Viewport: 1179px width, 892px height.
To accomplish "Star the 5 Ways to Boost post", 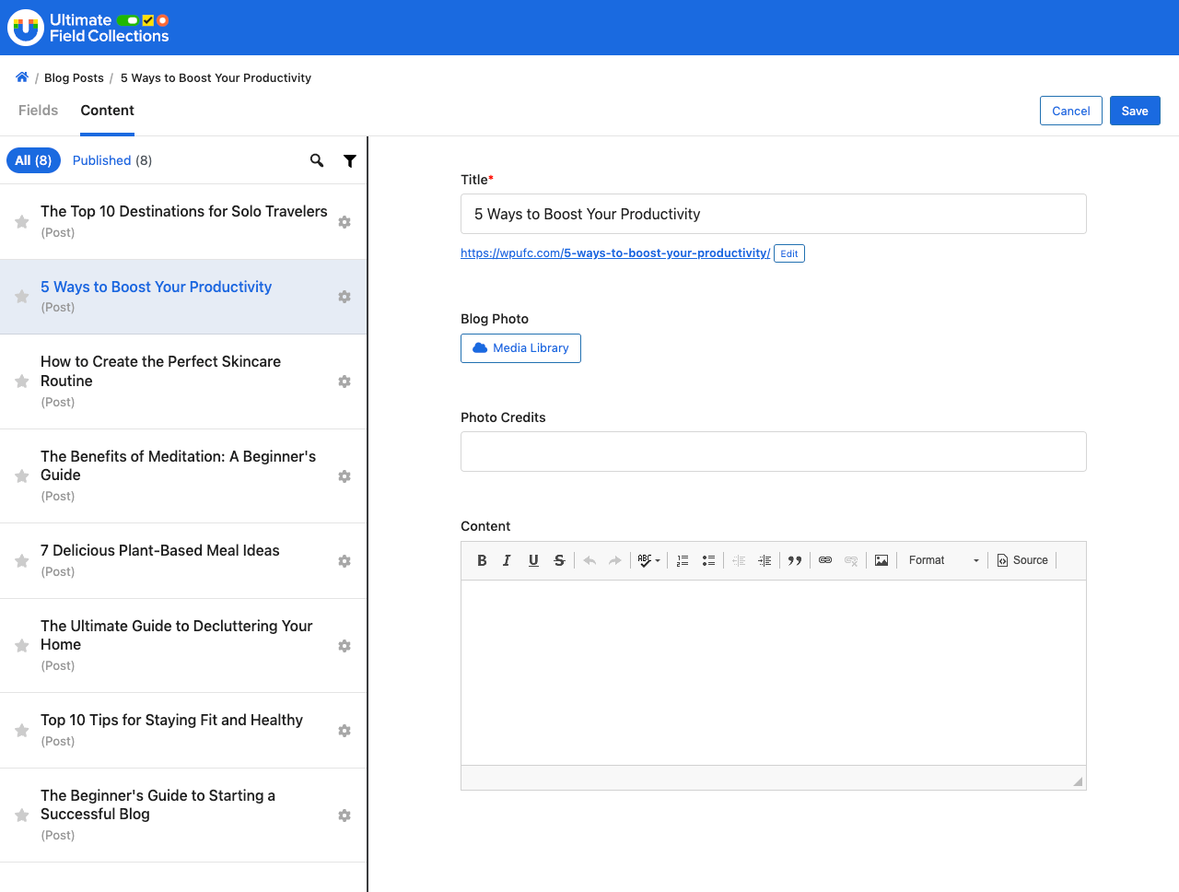I will pyautogui.click(x=22, y=297).
